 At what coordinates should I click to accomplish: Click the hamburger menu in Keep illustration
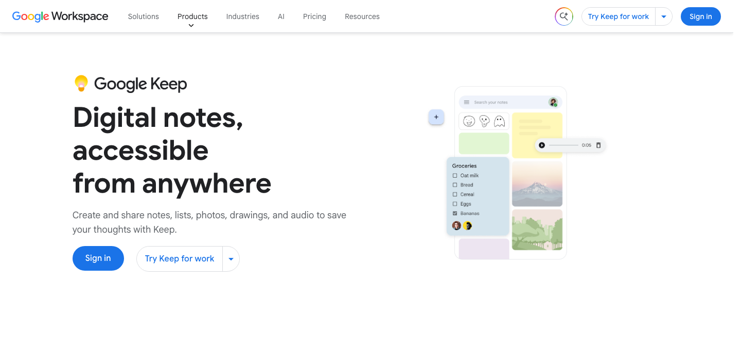click(x=467, y=102)
